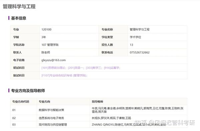
Task: Click the 专业方向代码 column header
Action: click(21, 102)
